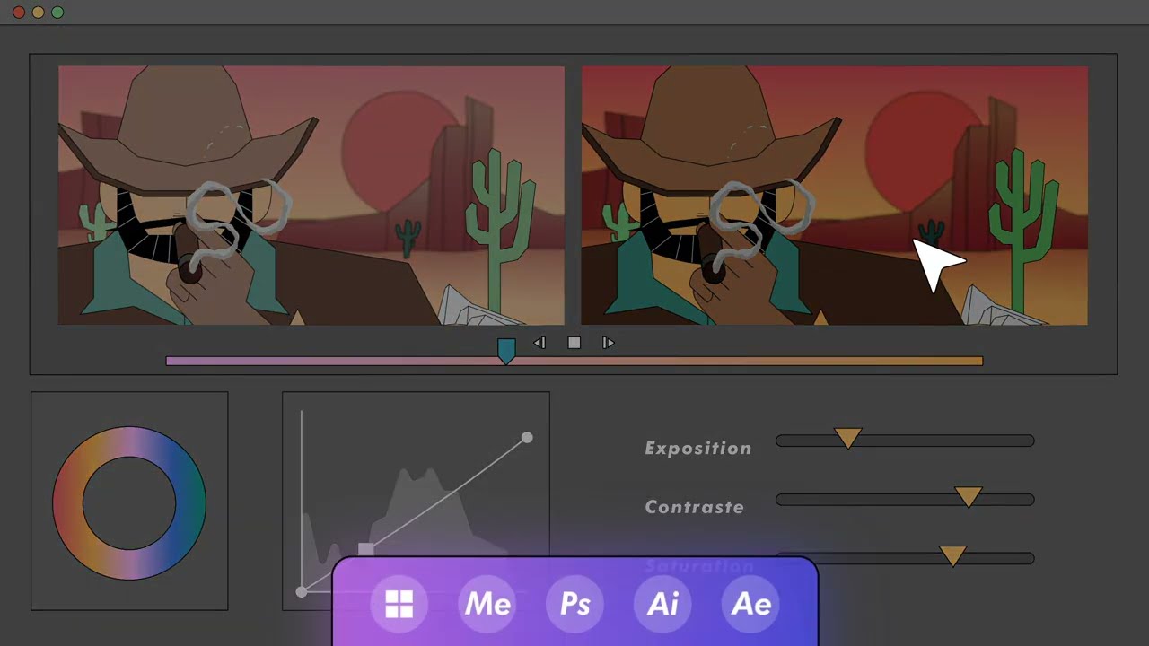Launch After Effects (Ae) from the dock
The width and height of the screenshot is (1149, 646).
click(x=750, y=604)
